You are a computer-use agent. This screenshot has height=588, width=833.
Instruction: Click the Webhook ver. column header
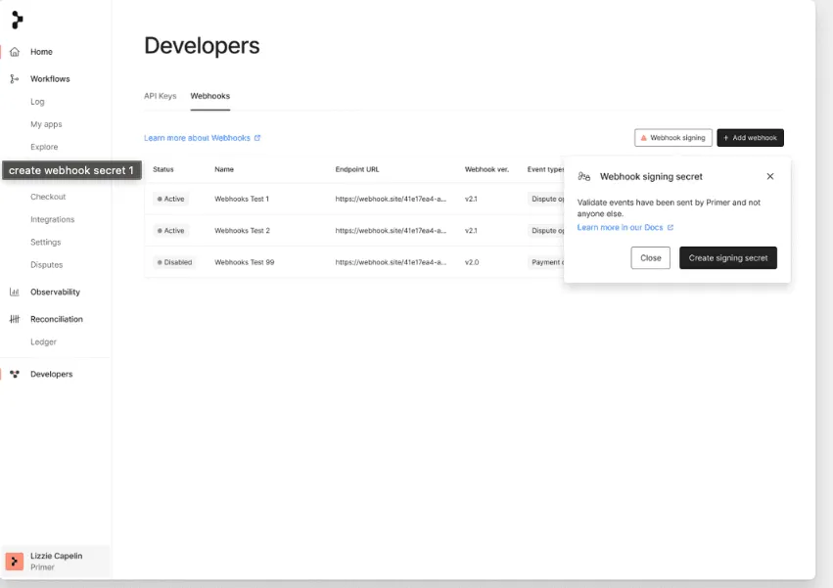click(486, 169)
